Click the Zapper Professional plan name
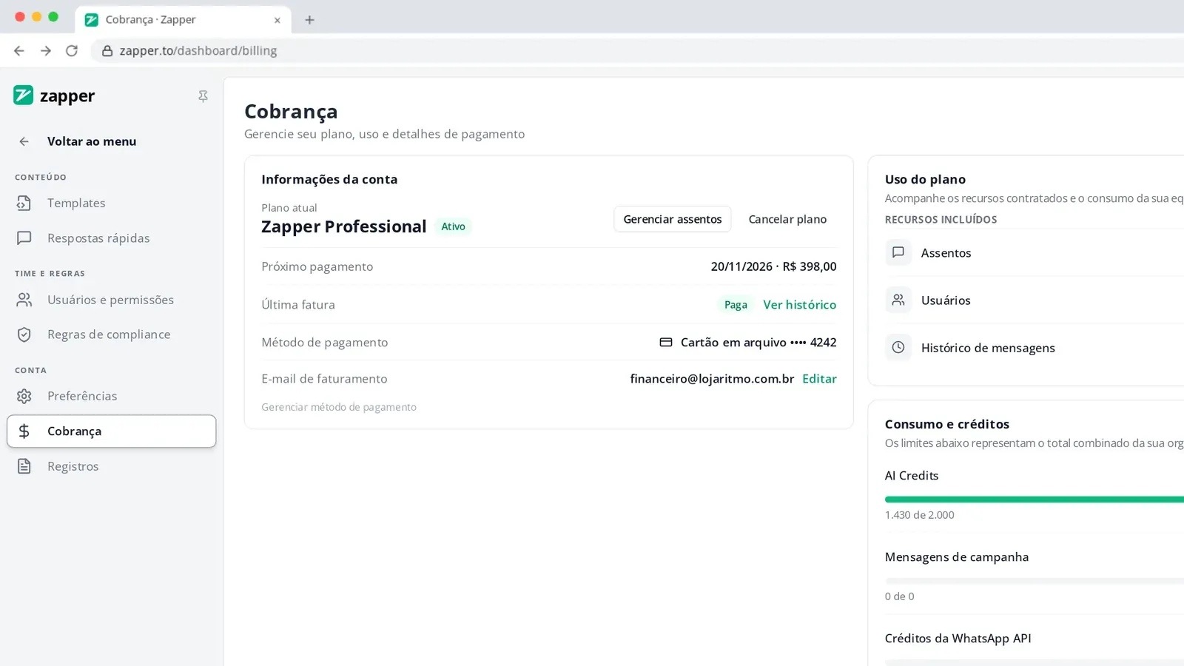This screenshot has height=666, width=1184. (x=344, y=226)
